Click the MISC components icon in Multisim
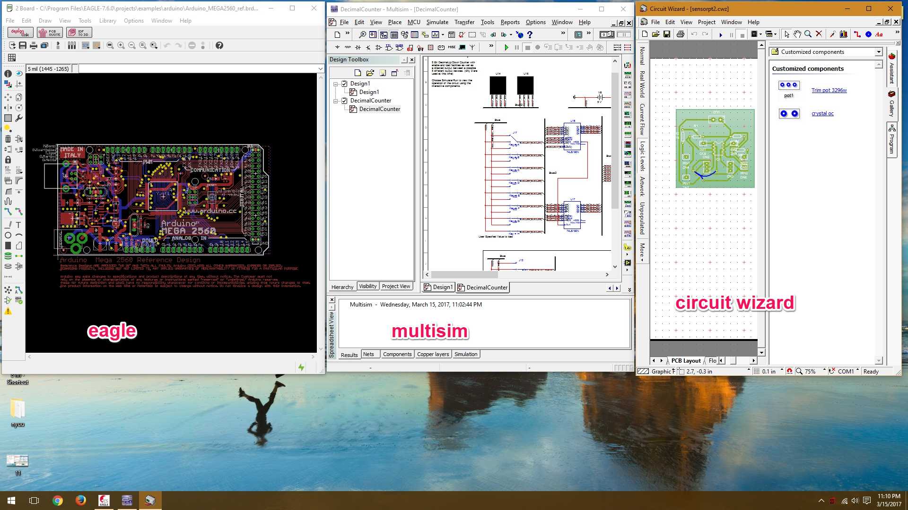Image resolution: width=908 pixels, height=510 pixels. click(452, 47)
